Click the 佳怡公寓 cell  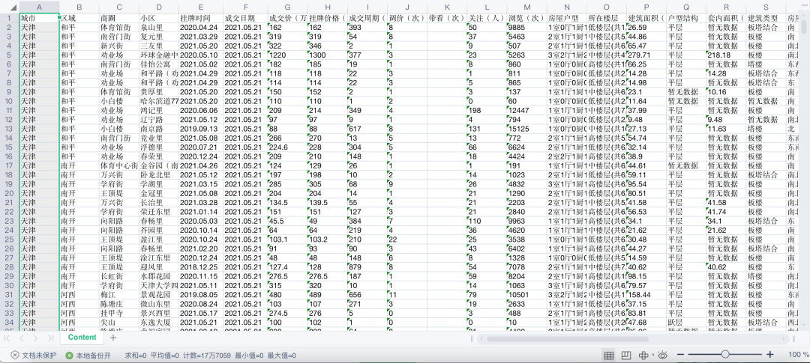coord(158,64)
